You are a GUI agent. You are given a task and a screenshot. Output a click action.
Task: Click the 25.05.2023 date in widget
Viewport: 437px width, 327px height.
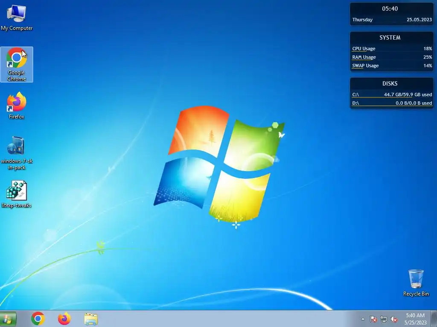coord(419,20)
